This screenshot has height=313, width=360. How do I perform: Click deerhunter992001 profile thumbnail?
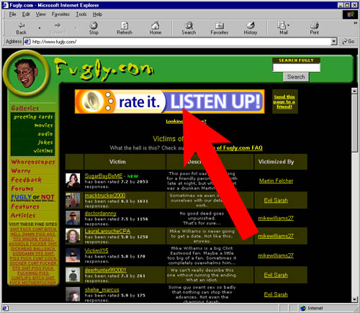[73, 275]
